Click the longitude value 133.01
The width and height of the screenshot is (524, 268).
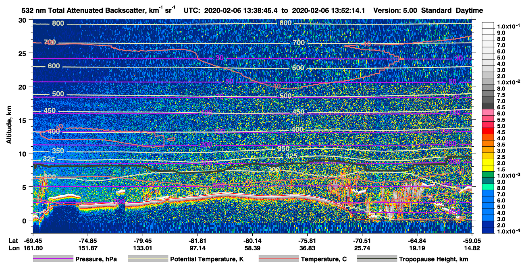pos(143,248)
